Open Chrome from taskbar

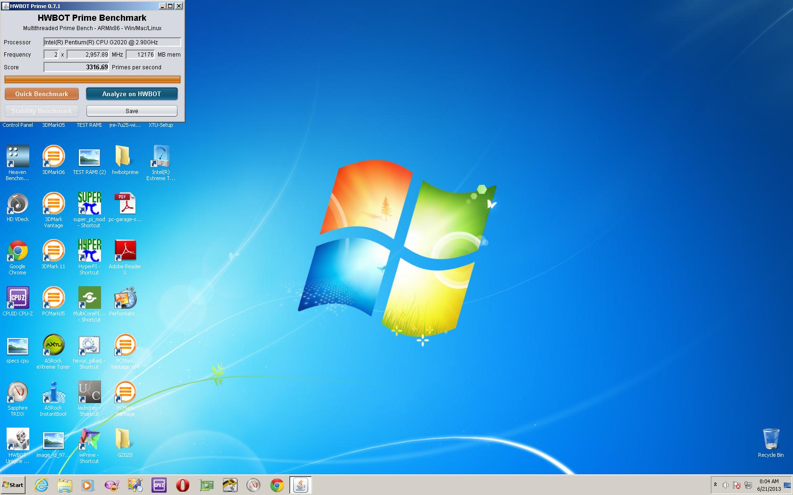277,485
